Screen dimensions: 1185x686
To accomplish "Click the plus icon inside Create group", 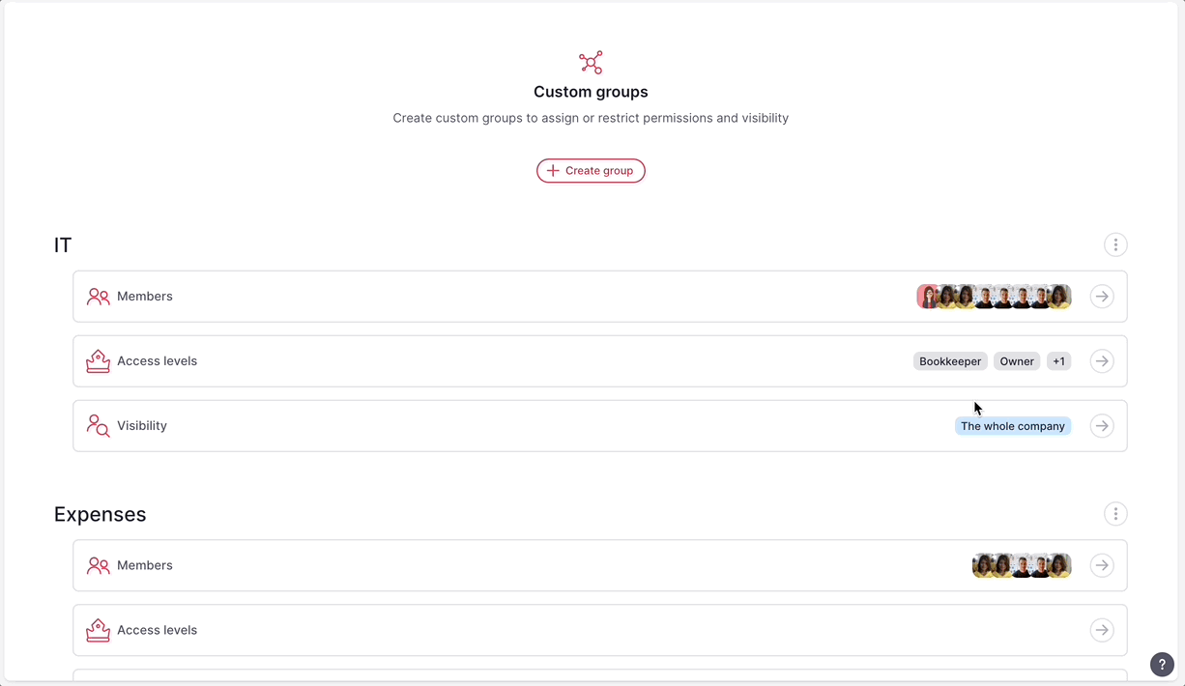I will (x=553, y=170).
